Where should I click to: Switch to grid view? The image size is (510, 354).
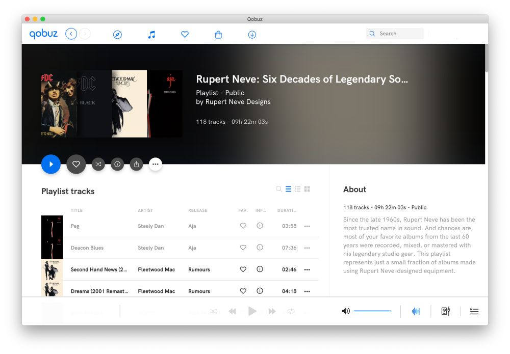tap(307, 189)
